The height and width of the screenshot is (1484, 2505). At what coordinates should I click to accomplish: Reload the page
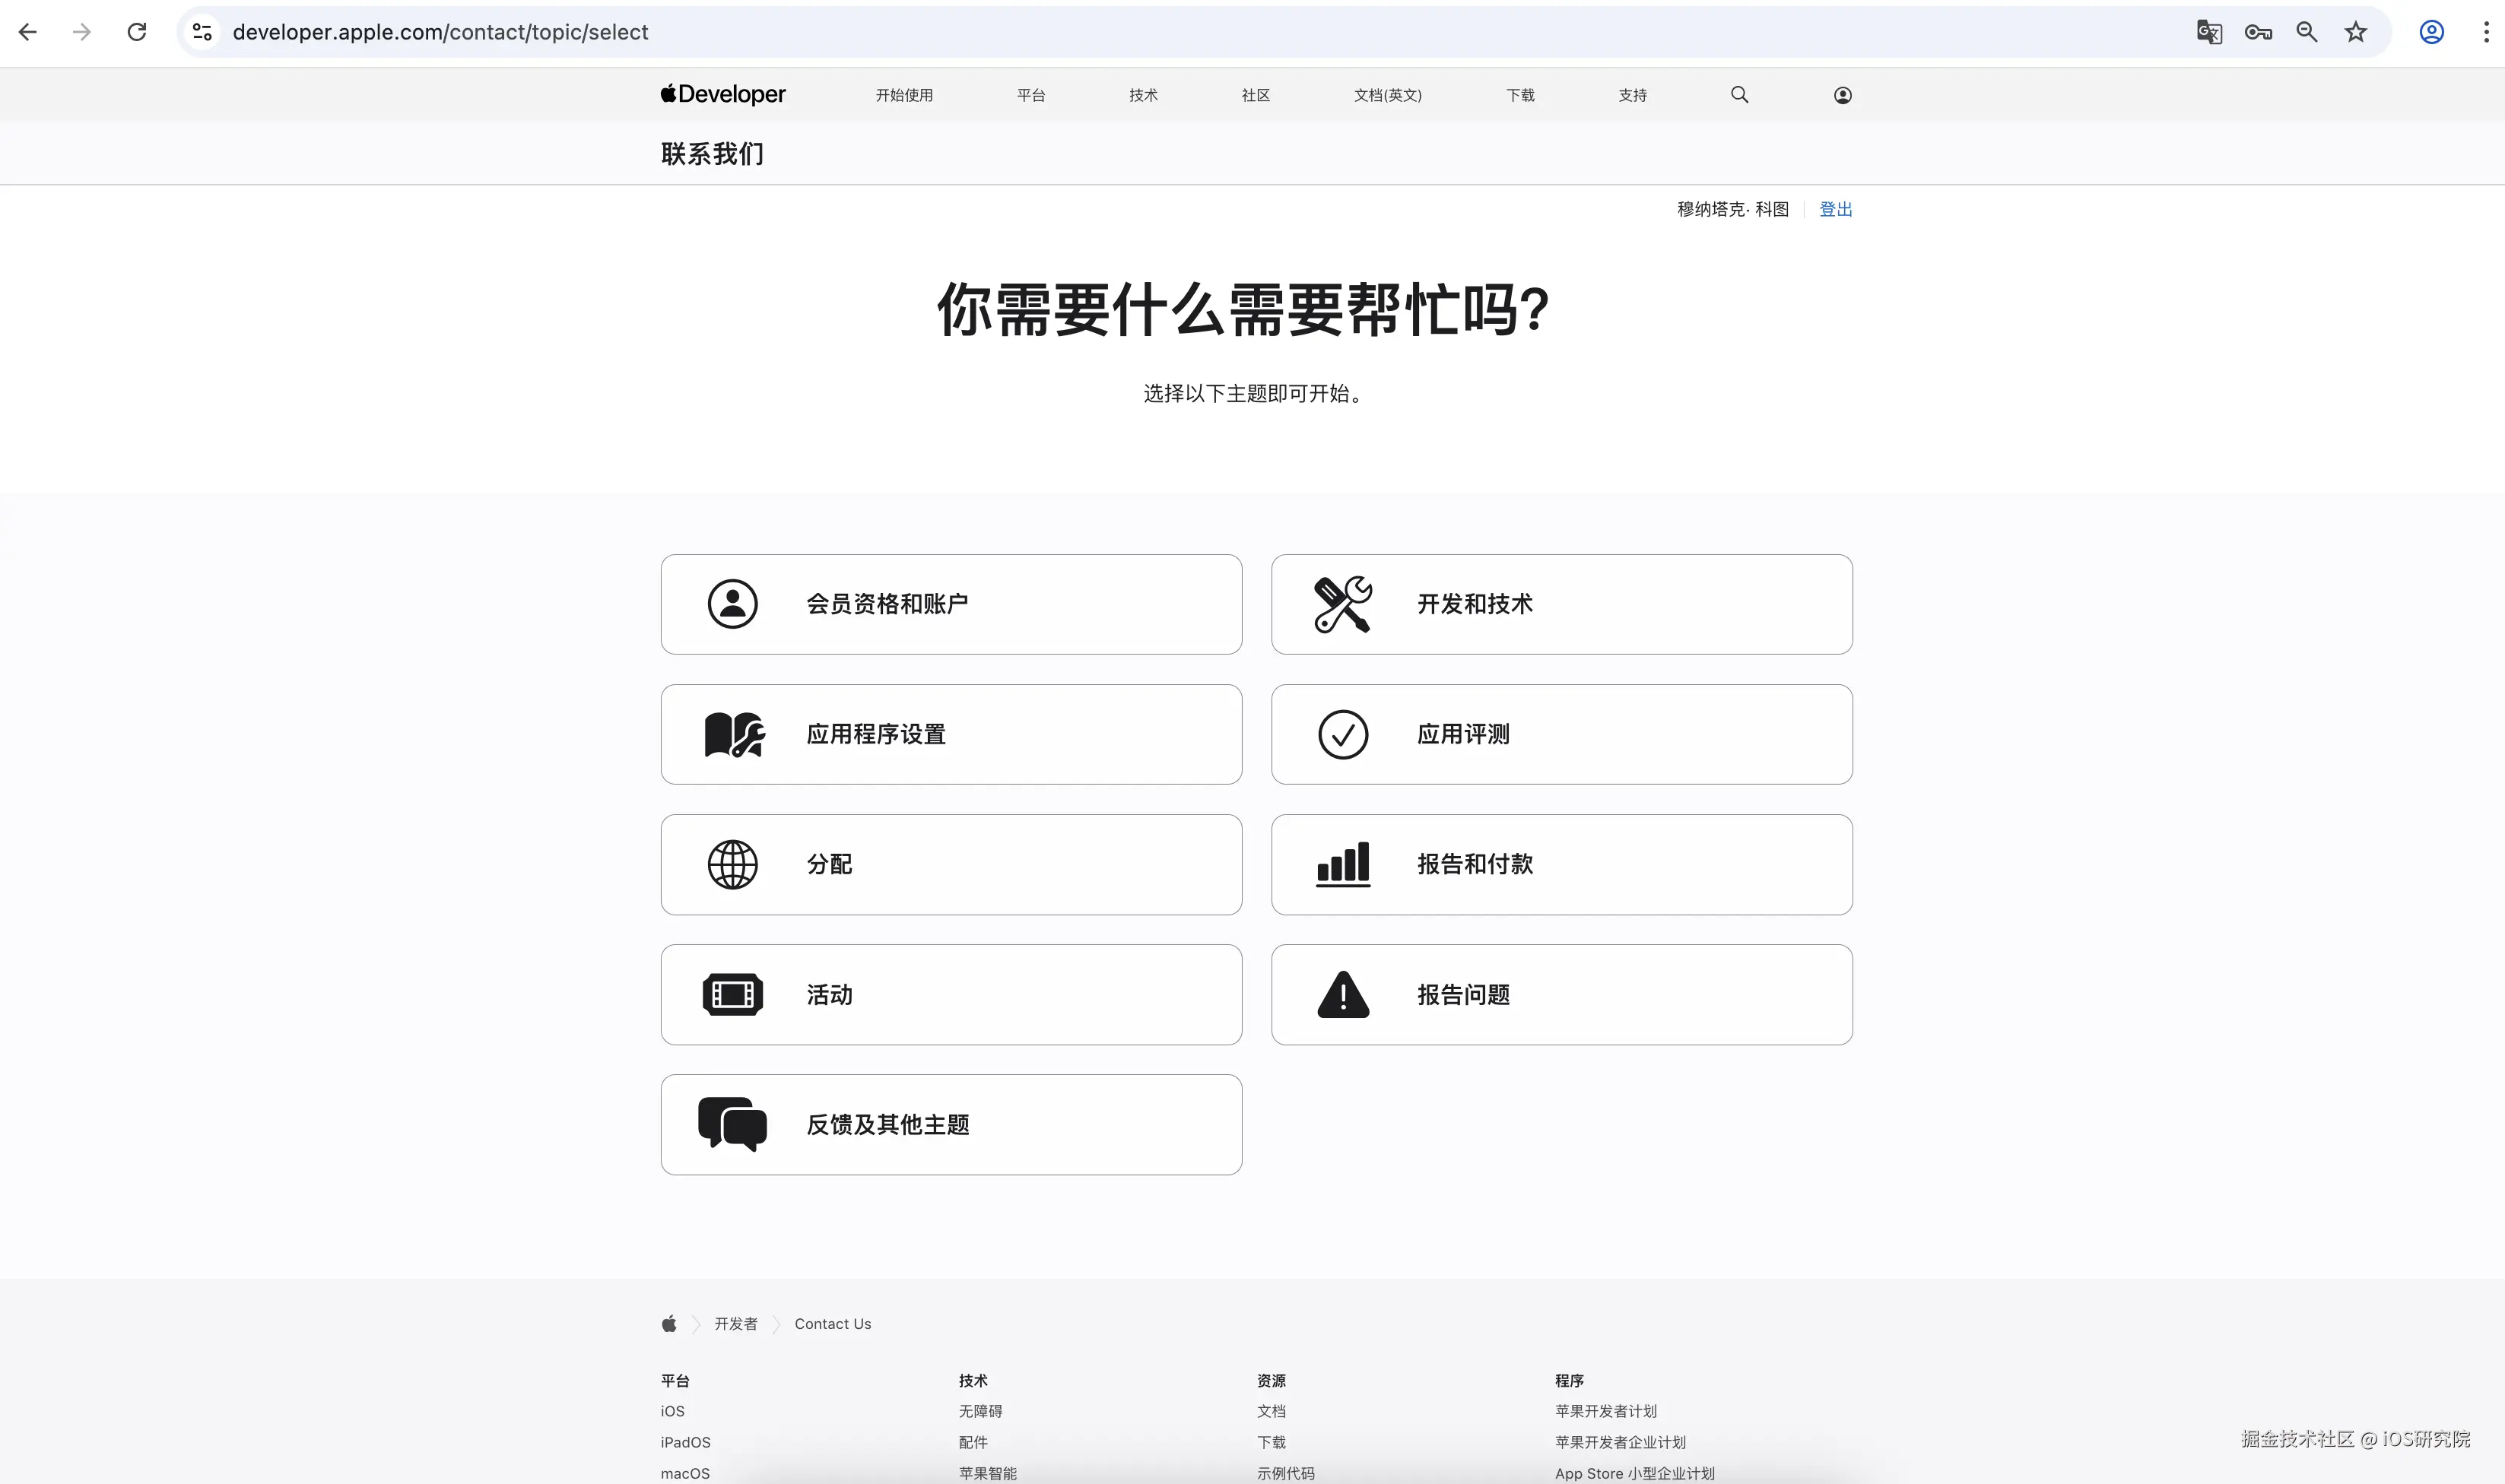(137, 32)
